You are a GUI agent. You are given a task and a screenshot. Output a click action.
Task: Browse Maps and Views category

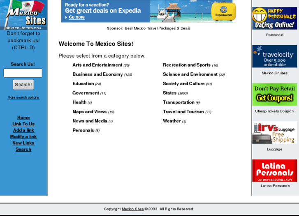(90, 112)
